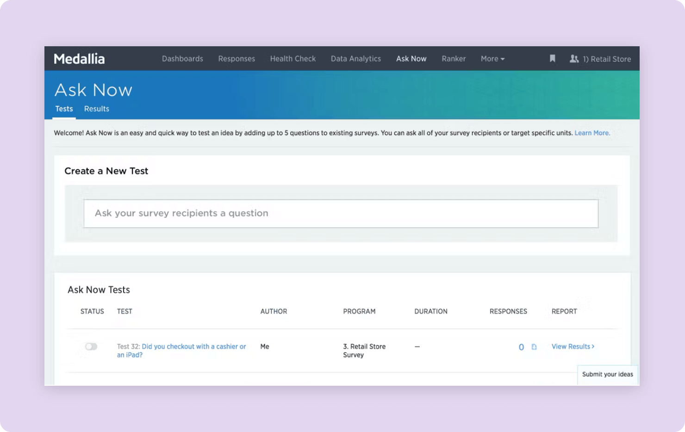Click the View Results link

click(x=573, y=346)
